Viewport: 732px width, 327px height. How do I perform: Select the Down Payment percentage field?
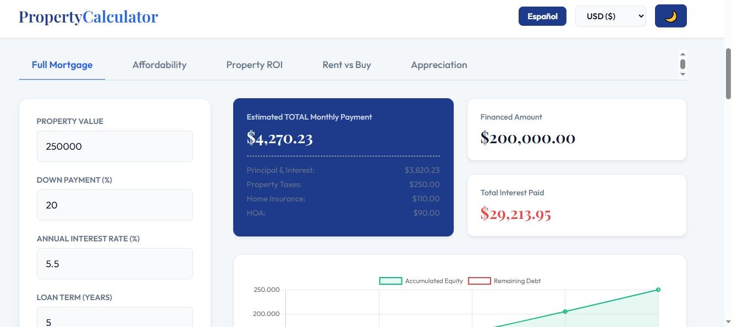tap(114, 205)
